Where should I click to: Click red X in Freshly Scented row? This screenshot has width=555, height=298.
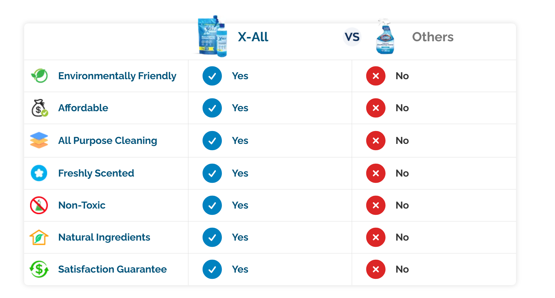coord(376,173)
